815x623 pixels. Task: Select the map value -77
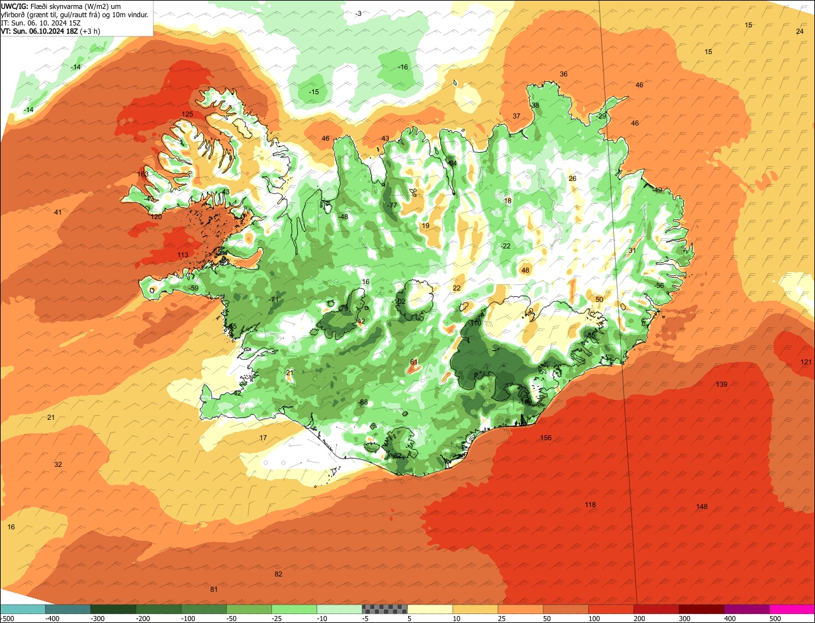point(392,205)
